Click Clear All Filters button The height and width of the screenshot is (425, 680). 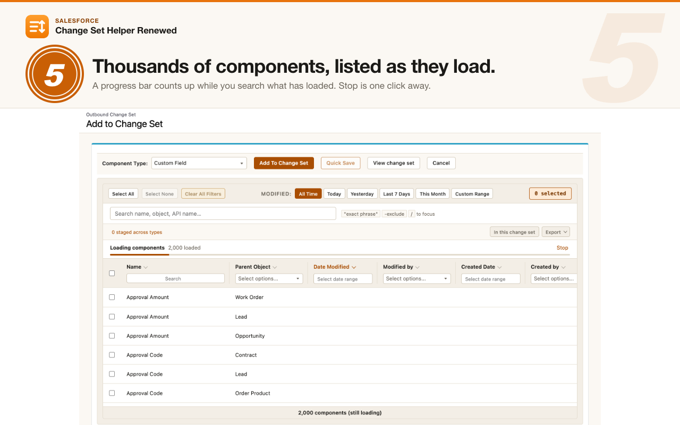[203, 194]
